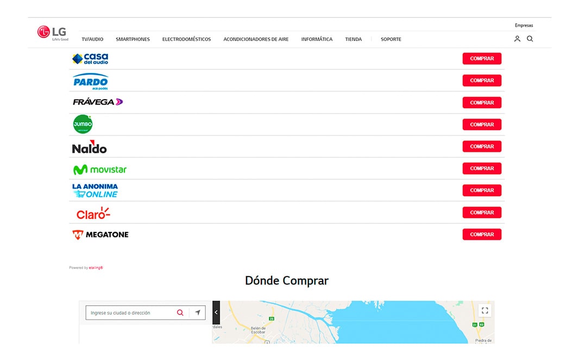Click COMPRAR for Casa del Audio
This screenshot has width=579, height=361.
point(482,59)
